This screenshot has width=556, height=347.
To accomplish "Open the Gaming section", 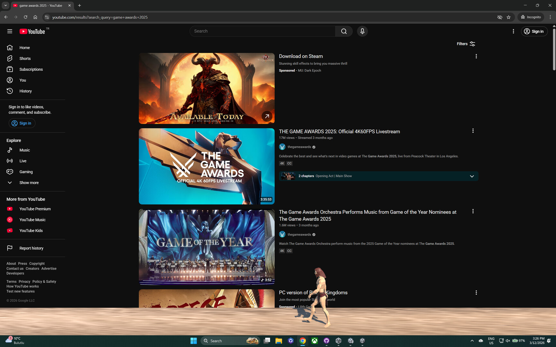I will pyautogui.click(x=26, y=172).
